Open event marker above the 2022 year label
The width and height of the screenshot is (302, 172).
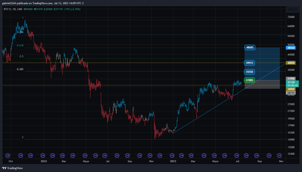[x=43, y=155]
